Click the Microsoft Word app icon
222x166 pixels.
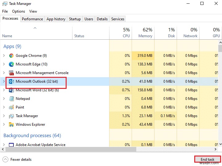11,90
